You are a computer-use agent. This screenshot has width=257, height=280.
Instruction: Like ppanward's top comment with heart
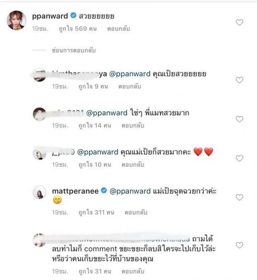(239, 22)
